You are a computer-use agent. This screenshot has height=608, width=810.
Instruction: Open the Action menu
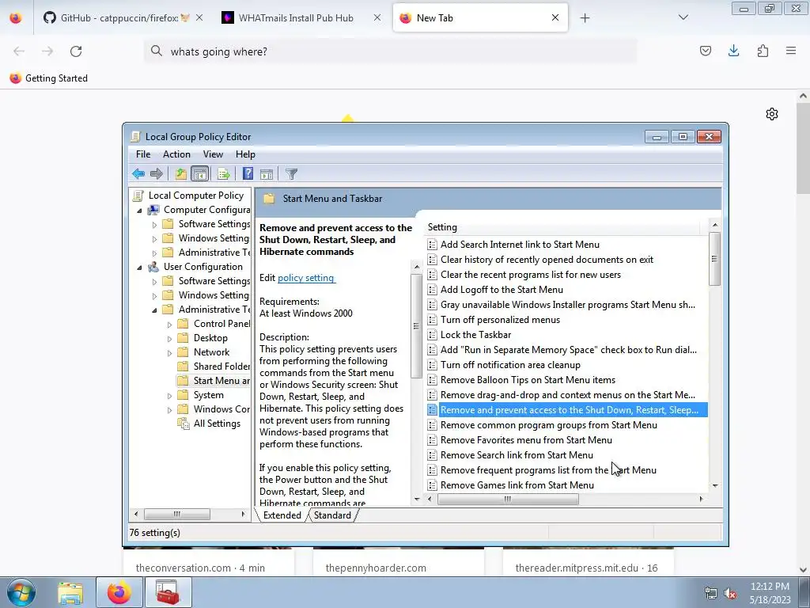[x=176, y=154]
